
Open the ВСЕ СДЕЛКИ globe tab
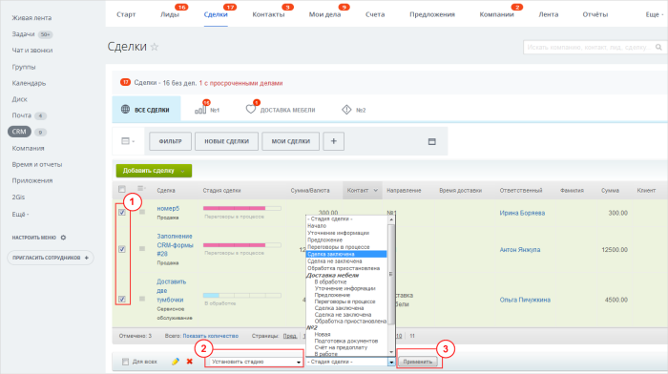click(x=145, y=110)
